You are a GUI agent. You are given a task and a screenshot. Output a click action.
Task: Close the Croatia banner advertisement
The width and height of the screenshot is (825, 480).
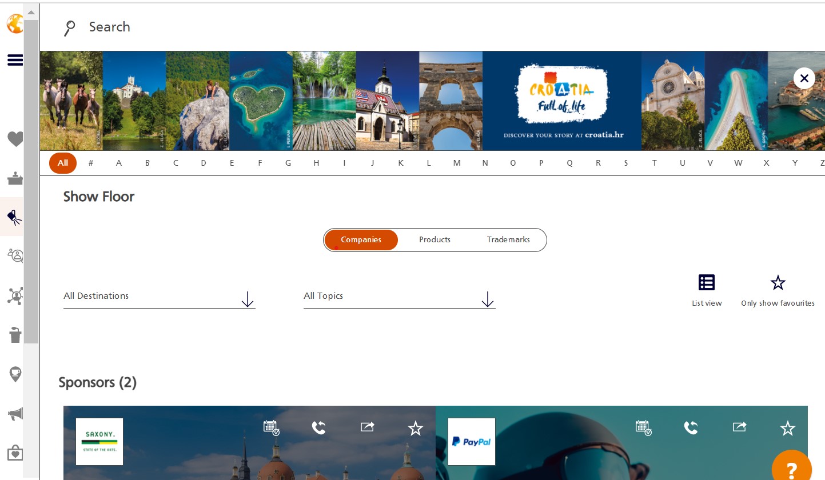(804, 78)
